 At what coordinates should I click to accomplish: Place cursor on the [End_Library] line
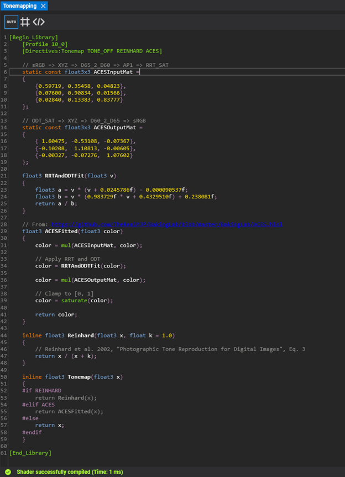tap(30, 453)
